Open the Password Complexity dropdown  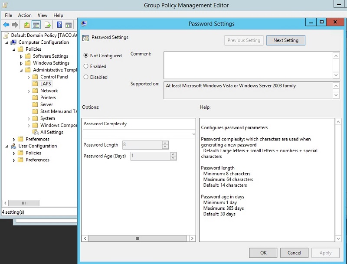[193, 133]
